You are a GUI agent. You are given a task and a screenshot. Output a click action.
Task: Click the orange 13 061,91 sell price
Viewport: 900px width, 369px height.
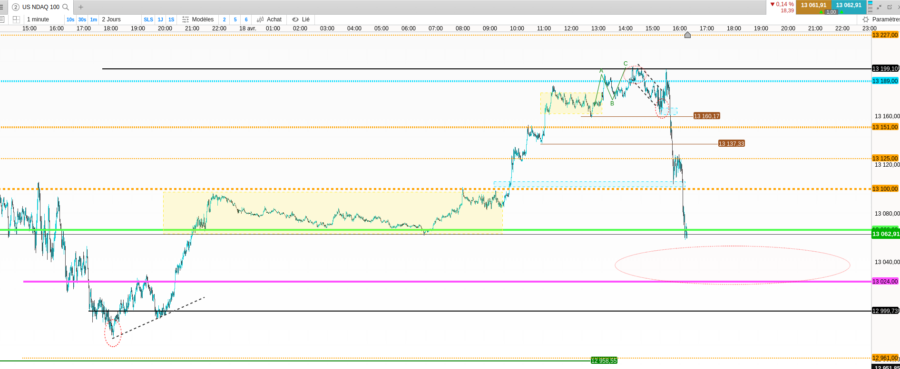813,5
